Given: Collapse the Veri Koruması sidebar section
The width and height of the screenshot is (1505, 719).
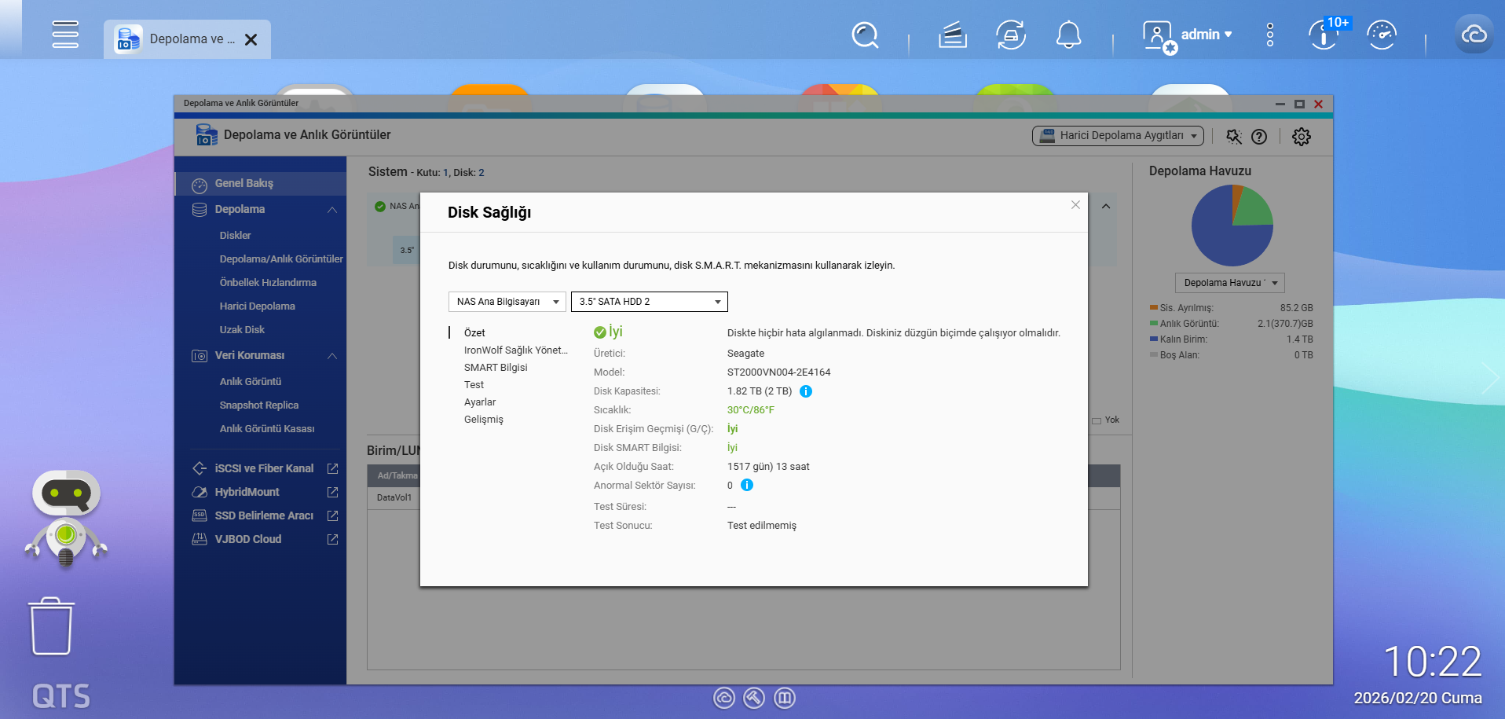Looking at the screenshot, I should click(x=332, y=356).
